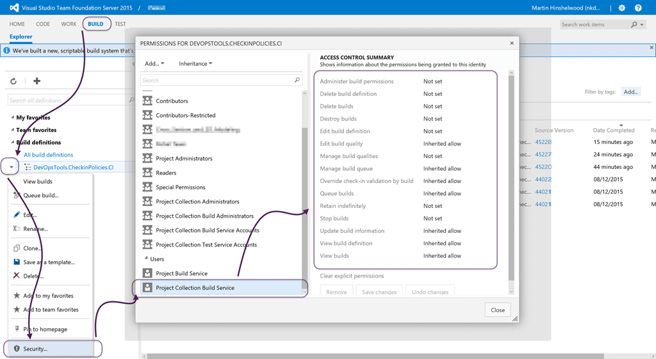Click the Contributors group icon
The height and width of the screenshot is (359, 656).
[147, 100]
